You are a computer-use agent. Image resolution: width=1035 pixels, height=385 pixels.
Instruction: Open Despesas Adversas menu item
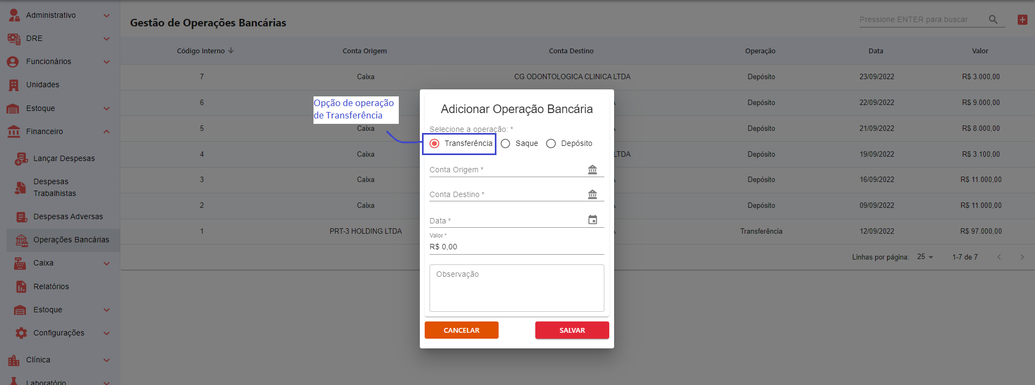coord(68,216)
